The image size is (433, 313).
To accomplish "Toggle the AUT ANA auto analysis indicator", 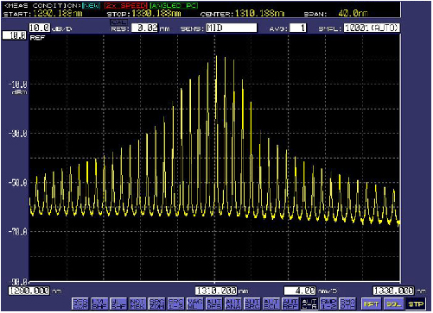I will point(233,304).
